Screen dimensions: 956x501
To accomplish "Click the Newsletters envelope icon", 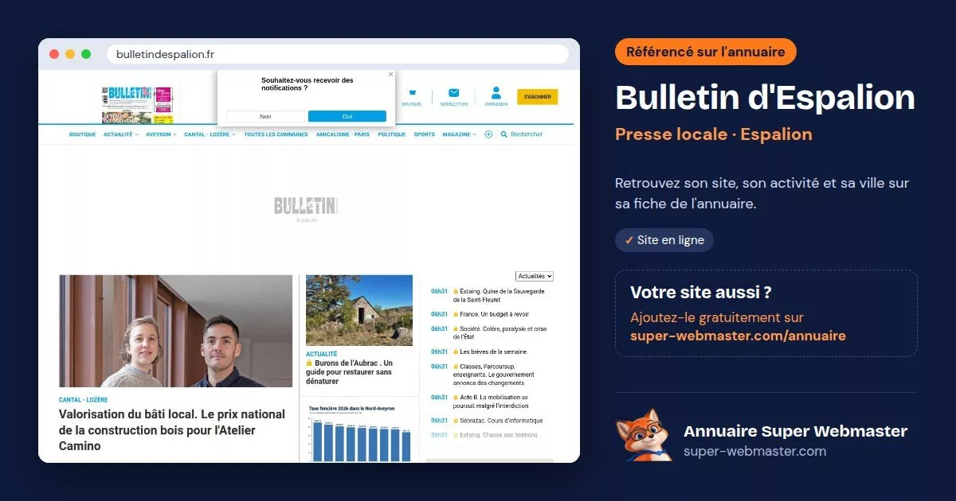I will 454,93.
